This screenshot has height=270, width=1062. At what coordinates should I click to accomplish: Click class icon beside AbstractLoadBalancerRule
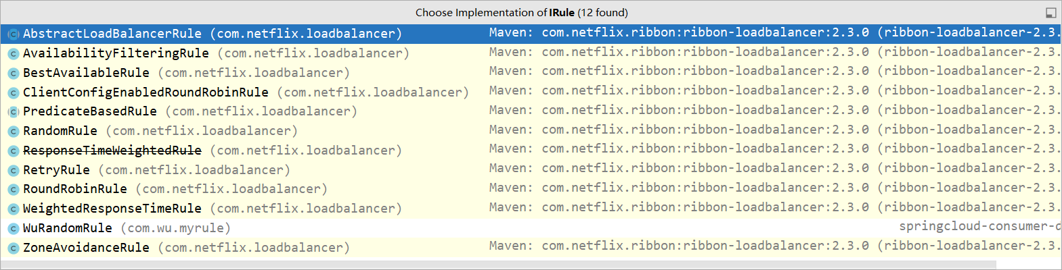(x=13, y=34)
